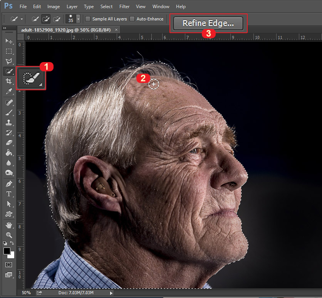This screenshot has width=322, height=298.
Task: Click the Photoshop Ps logo
Action: click(x=8, y=5)
